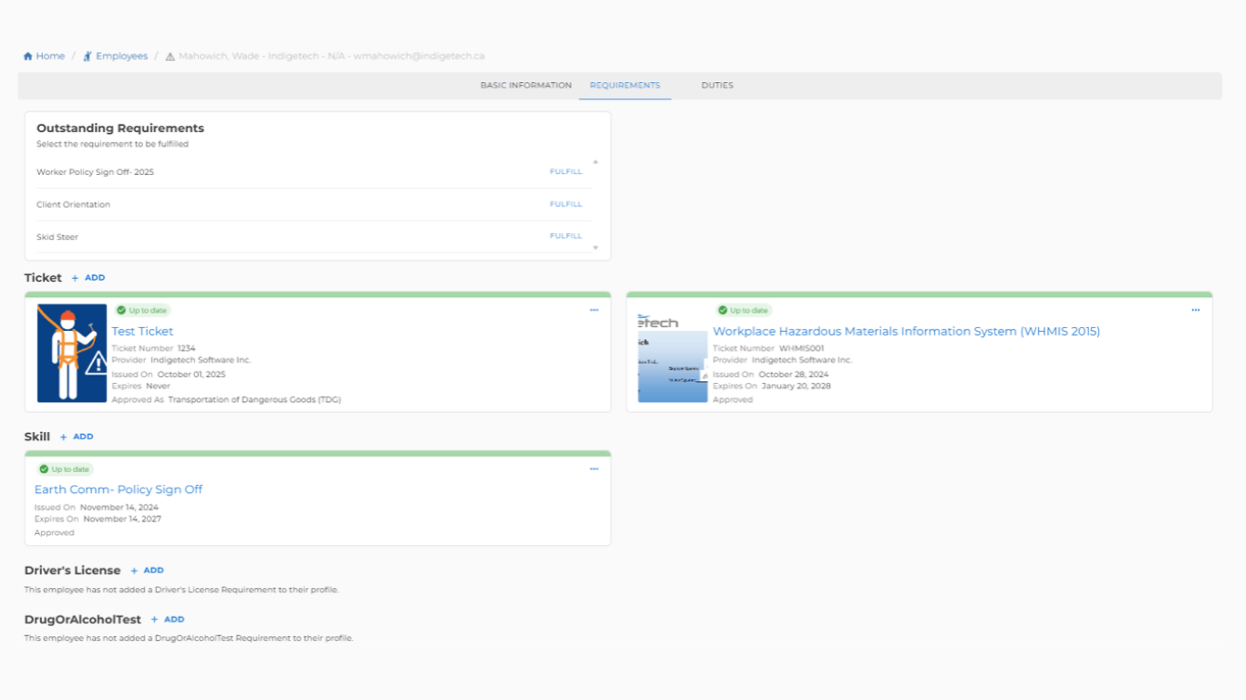Select the Requirements tab

click(x=625, y=86)
